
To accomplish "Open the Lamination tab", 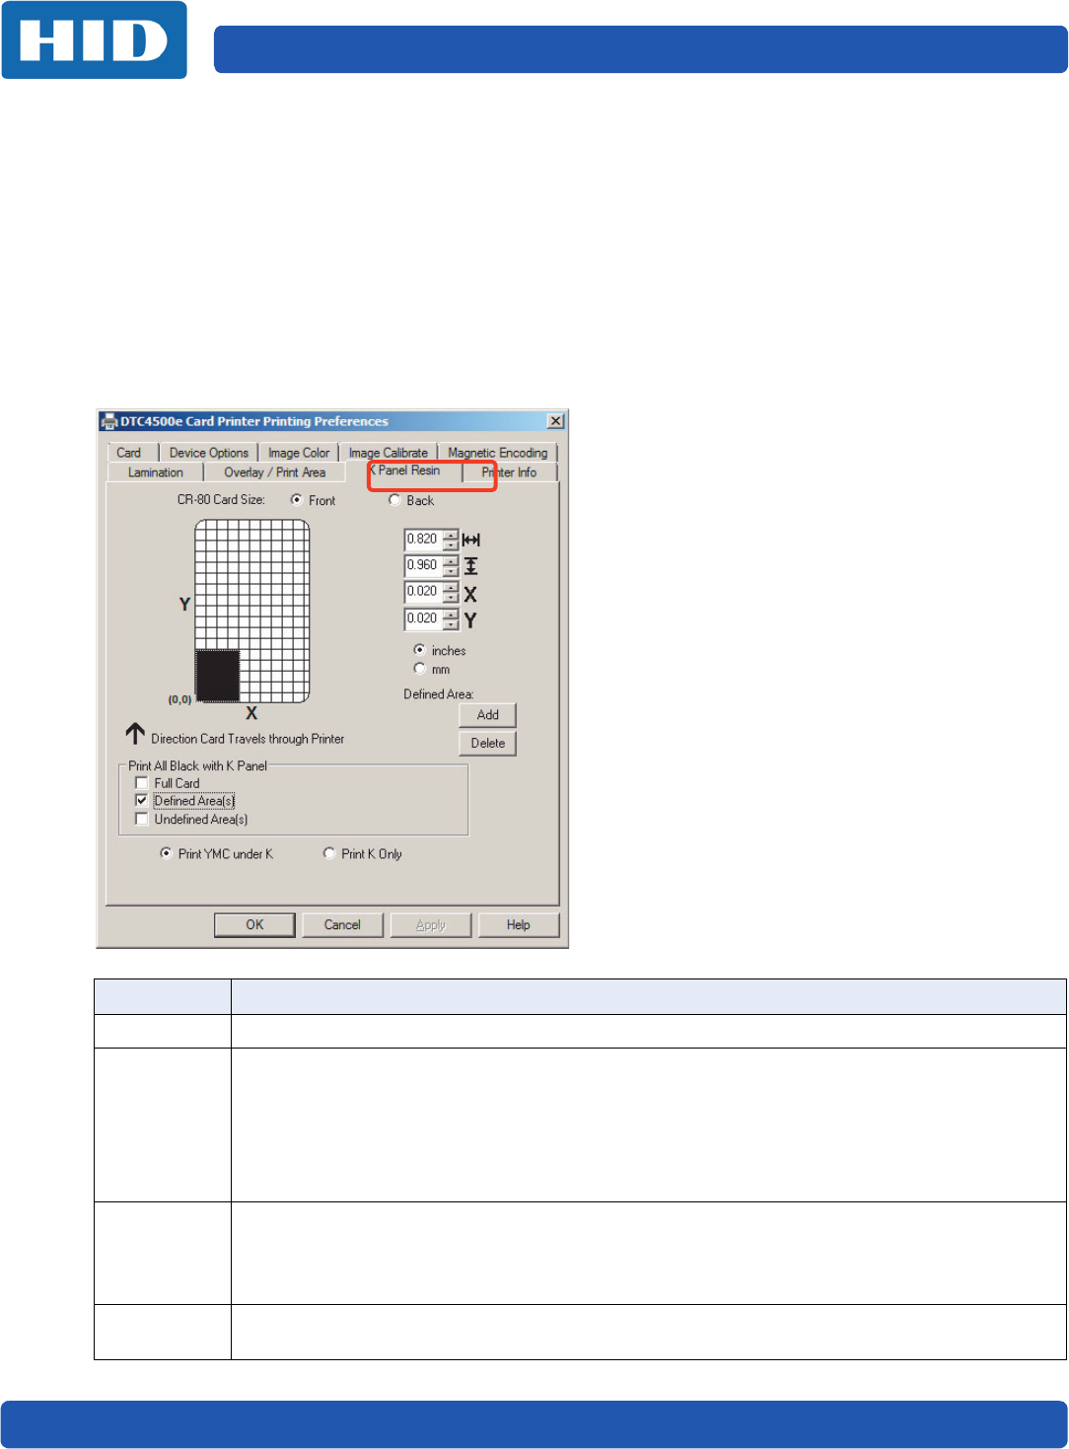I will pos(156,472).
